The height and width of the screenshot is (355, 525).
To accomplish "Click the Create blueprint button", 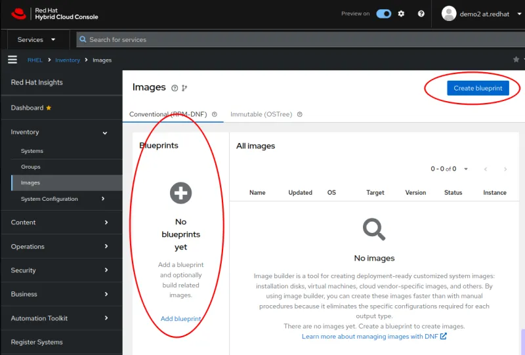I will (478, 88).
